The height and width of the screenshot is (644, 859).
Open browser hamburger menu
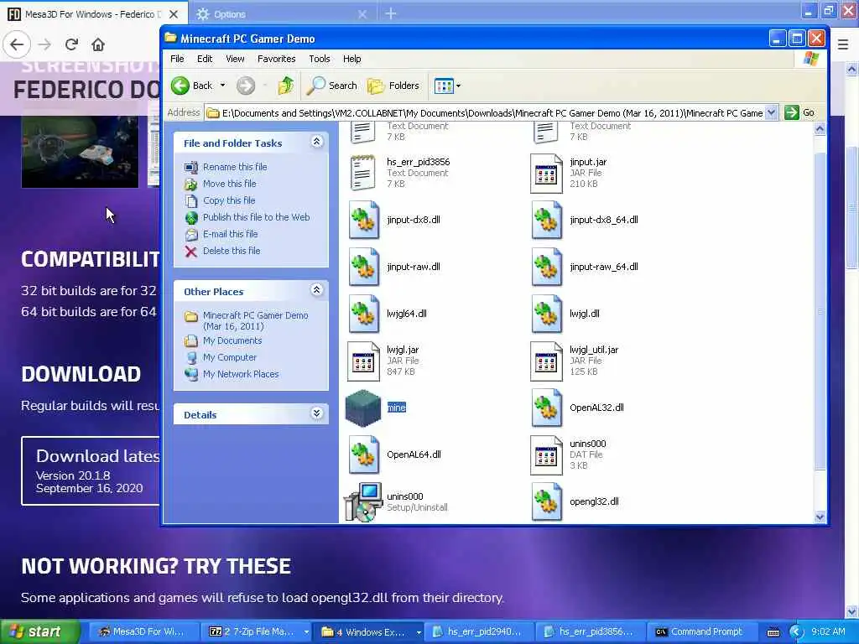pyautogui.click(x=843, y=44)
